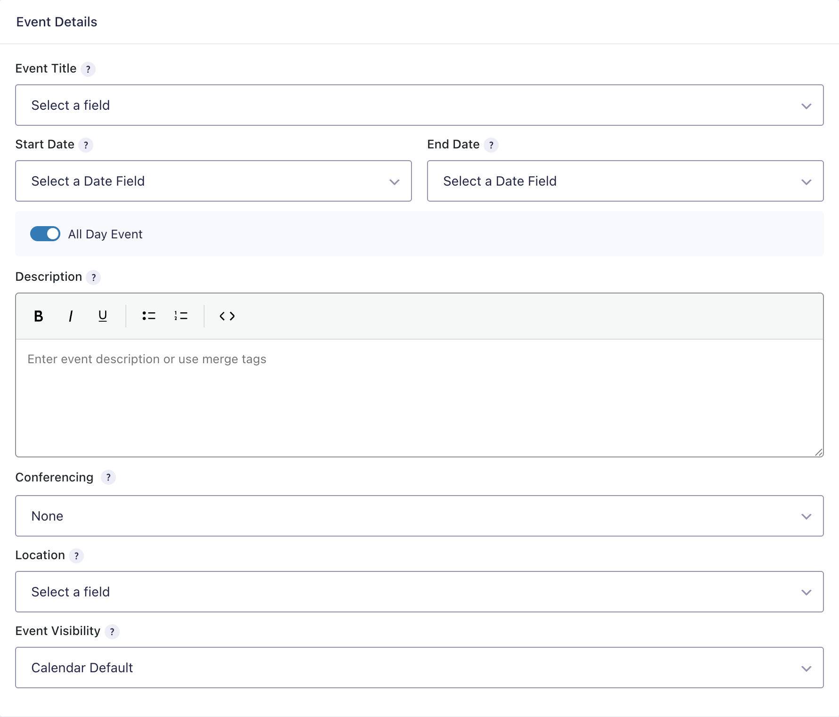Expand Event Visibility Calendar Default dropdown
Image resolution: width=839 pixels, height=717 pixels.
click(419, 668)
